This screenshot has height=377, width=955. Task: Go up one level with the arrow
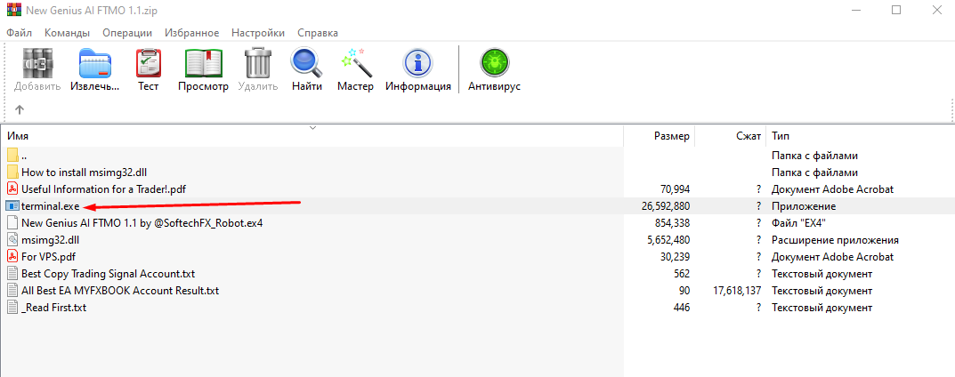pyautogui.click(x=19, y=109)
